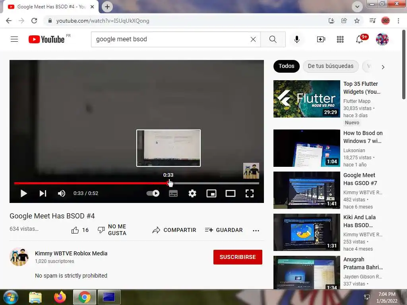
Task: Bookmark this page with the star
Action: (x=357, y=21)
